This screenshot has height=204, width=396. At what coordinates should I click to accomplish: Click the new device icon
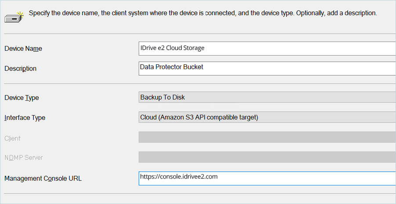(13, 17)
